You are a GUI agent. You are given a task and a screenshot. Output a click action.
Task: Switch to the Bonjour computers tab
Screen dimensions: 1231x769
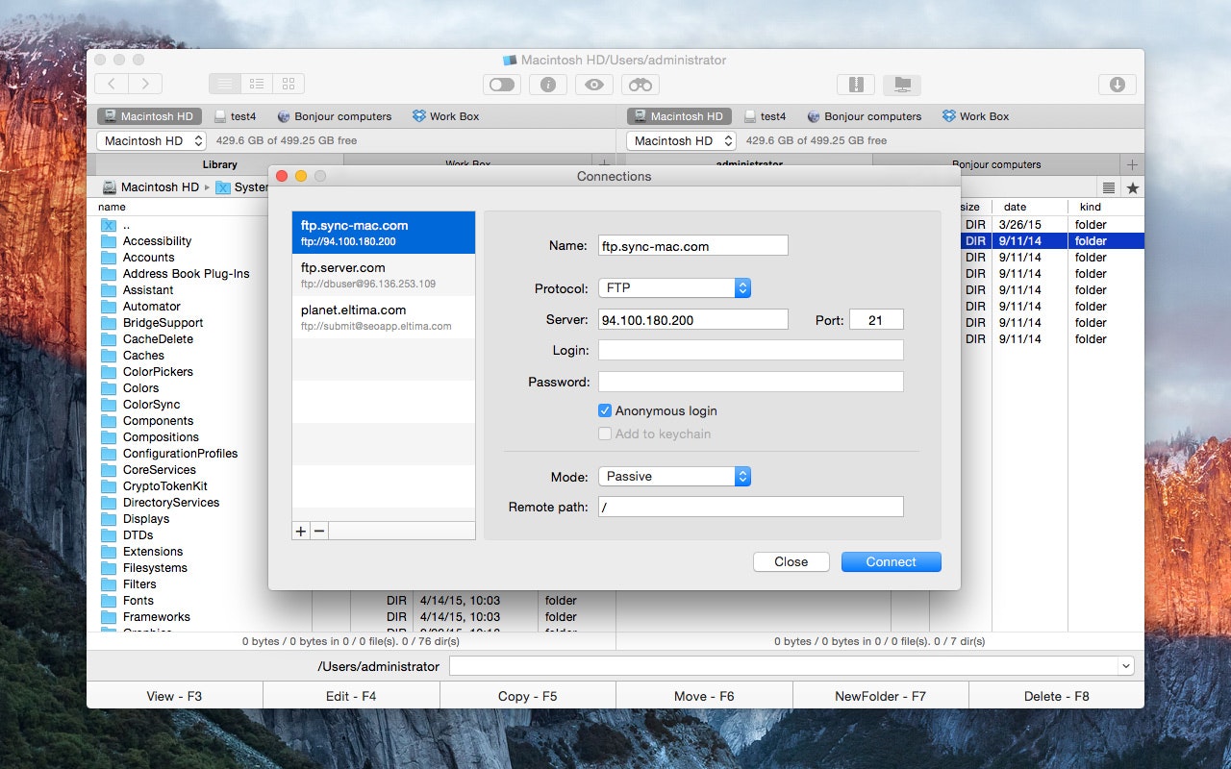[x=996, y=164]
